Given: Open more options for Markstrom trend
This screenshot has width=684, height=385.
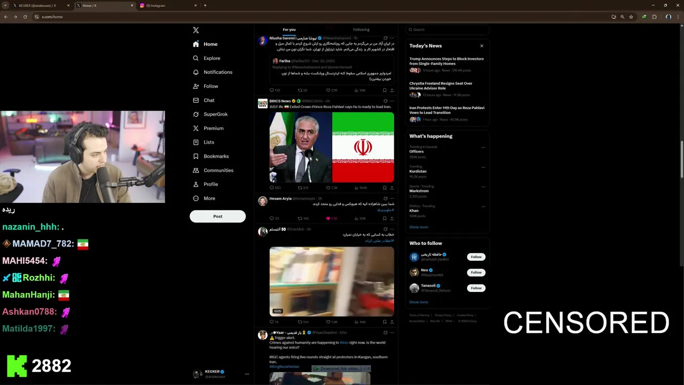Looking at the screenshot, I should 483,187.
